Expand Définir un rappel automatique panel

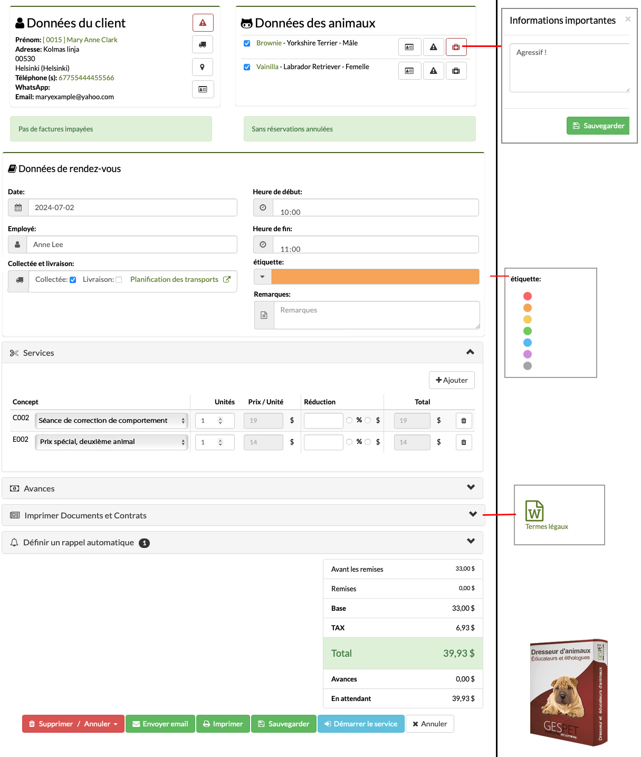point(471,542)
